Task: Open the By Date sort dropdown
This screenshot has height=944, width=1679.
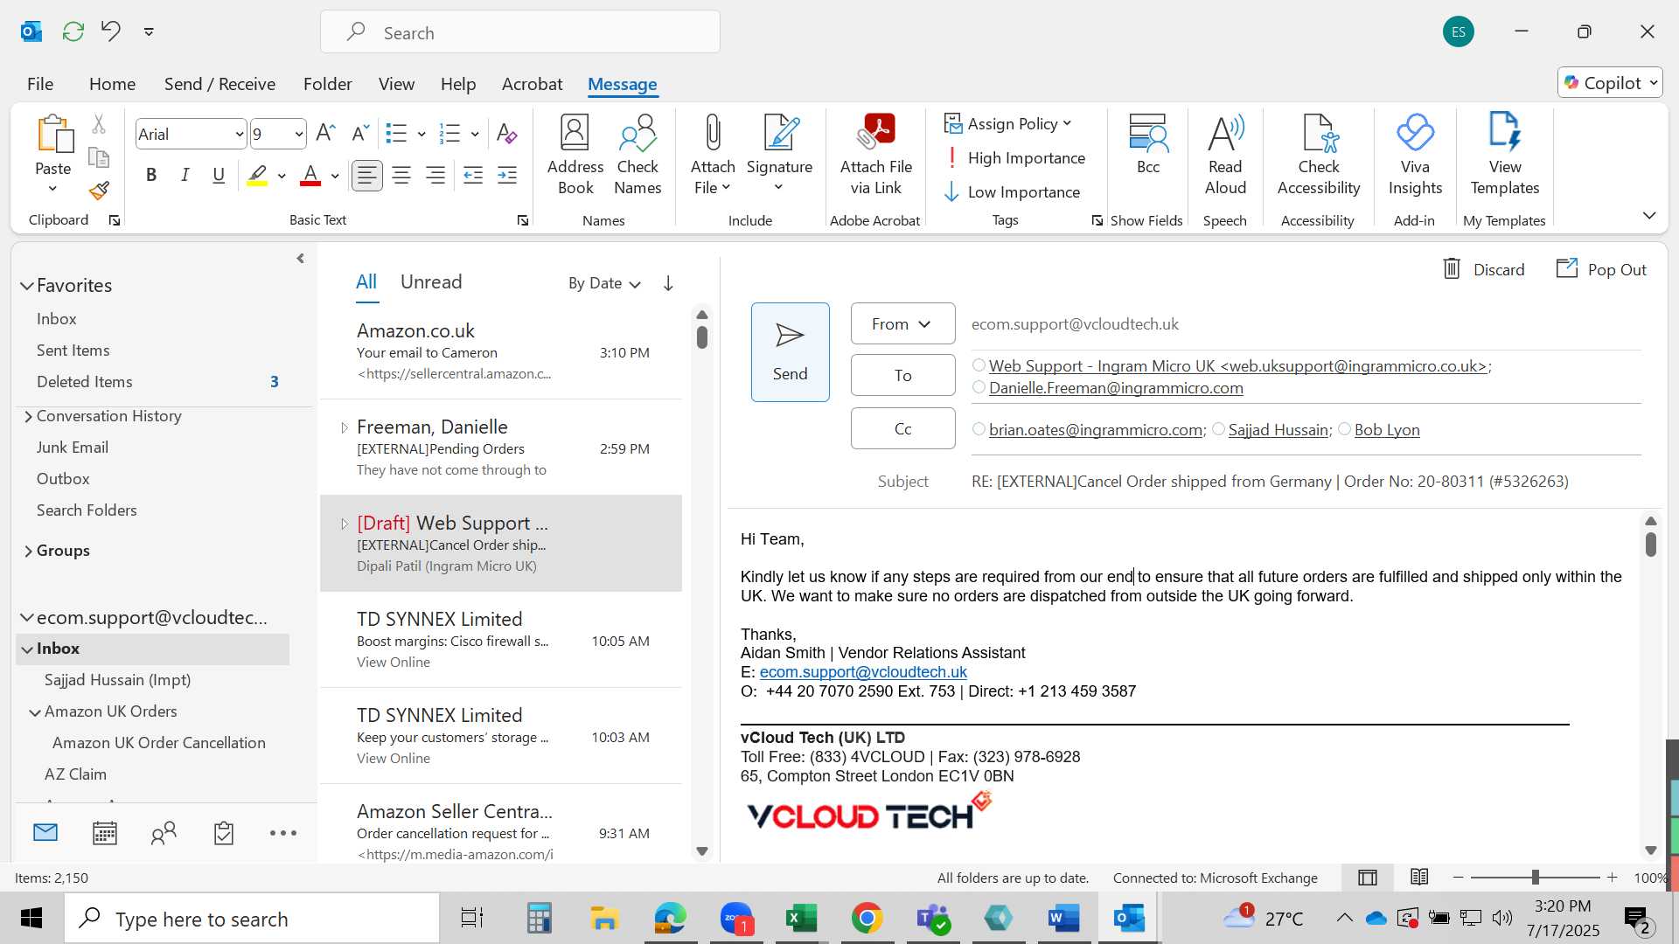Action: click(605, 283)
